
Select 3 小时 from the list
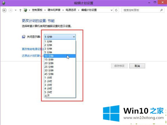[60, 85]
